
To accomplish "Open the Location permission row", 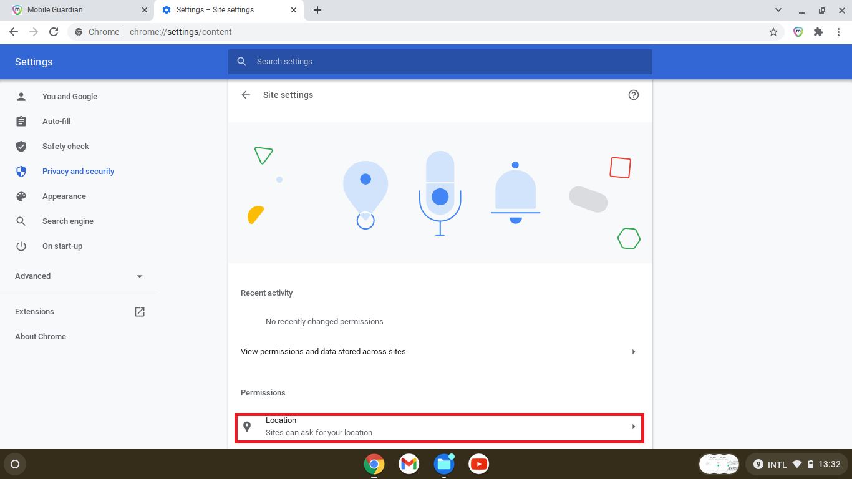I will point(440,427).
